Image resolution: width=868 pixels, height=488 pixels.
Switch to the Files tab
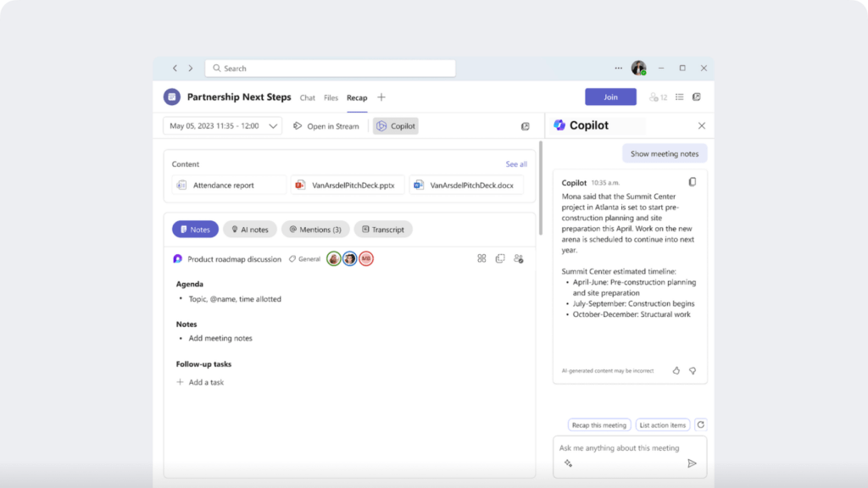[x=331, y=97]
